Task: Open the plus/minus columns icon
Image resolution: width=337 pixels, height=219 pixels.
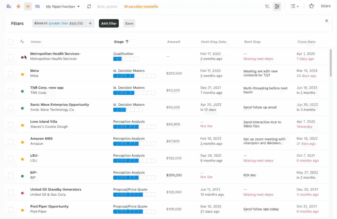Action: coord(267,7)
